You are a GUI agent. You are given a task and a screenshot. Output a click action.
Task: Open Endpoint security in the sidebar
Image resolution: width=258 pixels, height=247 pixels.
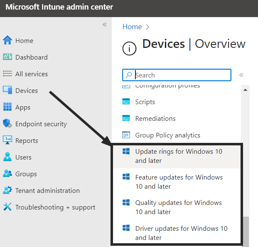(41, 124)
